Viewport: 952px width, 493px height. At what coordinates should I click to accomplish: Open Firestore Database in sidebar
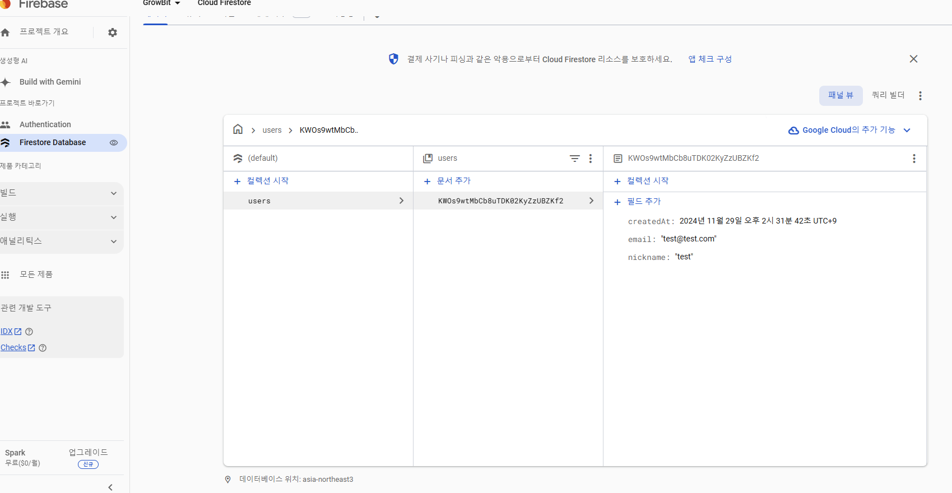click(x=53, y=143)
